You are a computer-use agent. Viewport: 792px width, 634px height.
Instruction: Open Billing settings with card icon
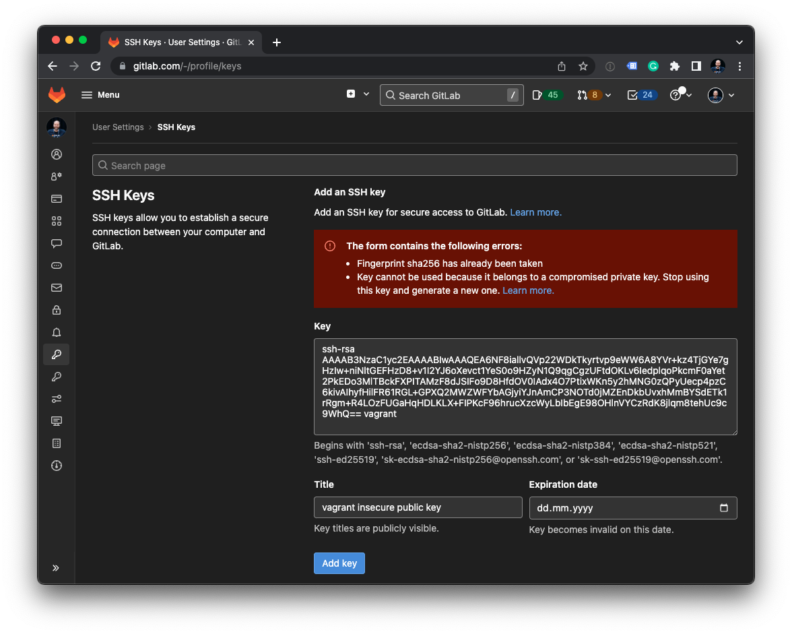pos(57,198)
